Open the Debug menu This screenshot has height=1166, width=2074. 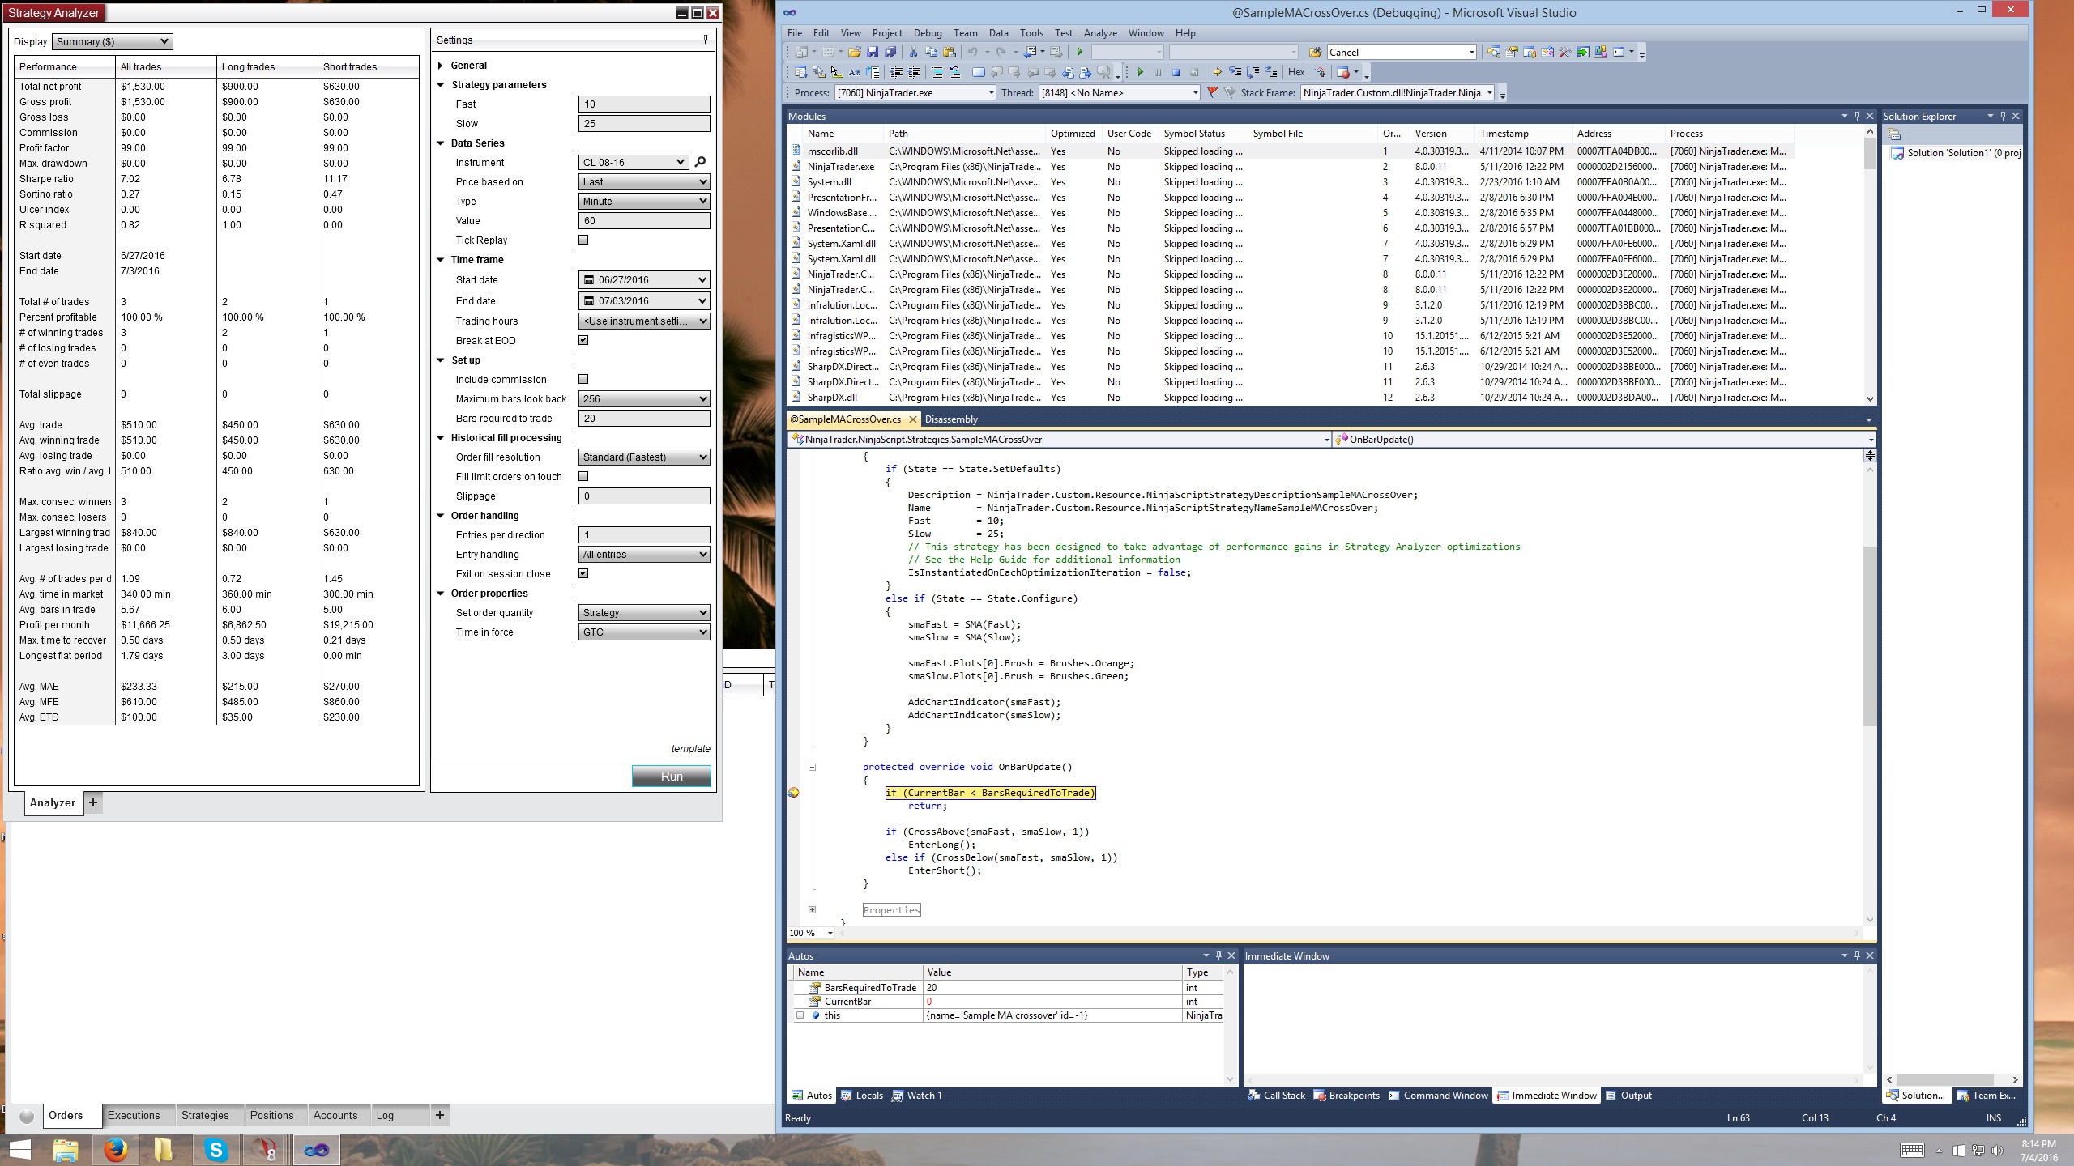pyautogui.click(x=927, y=33)
